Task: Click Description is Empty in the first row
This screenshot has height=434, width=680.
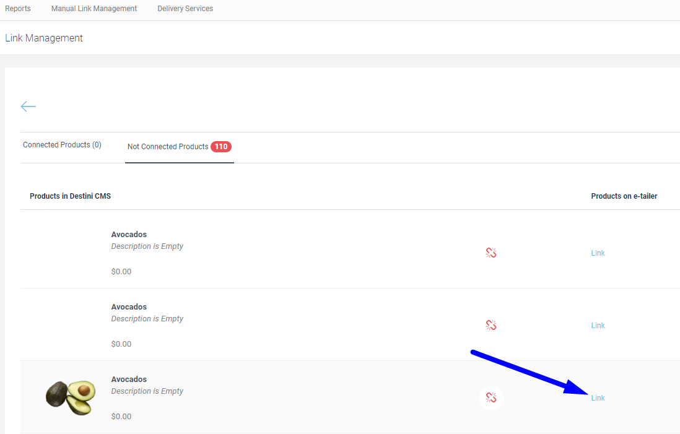Action: [147, 246]
